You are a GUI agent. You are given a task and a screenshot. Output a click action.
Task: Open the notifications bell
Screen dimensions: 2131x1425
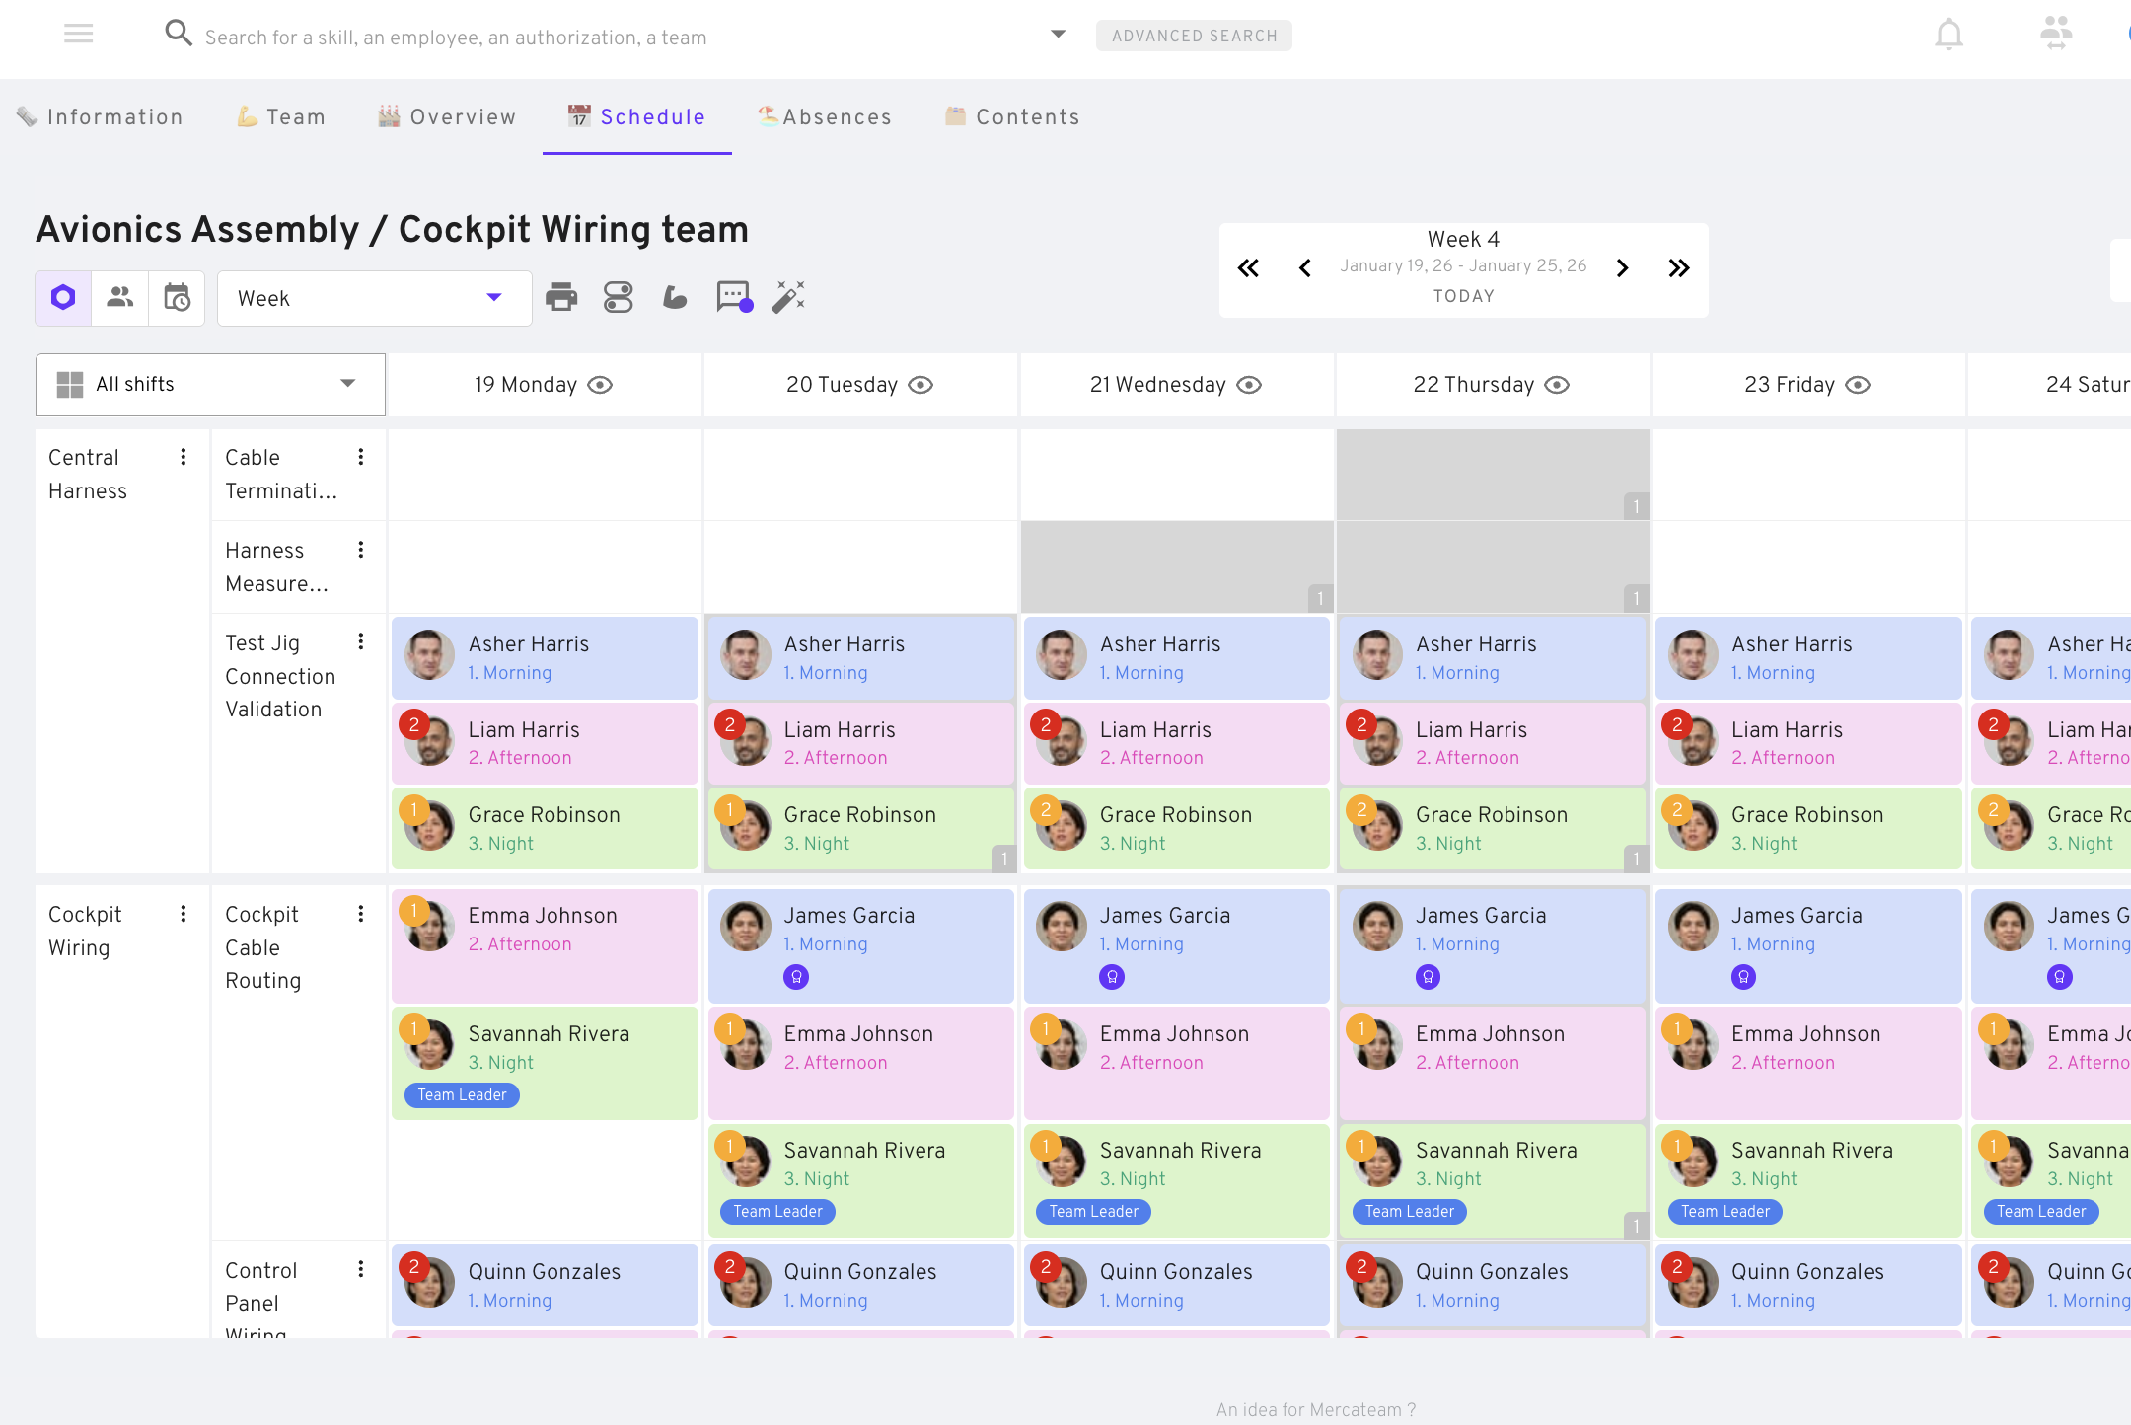(1948, 36)
